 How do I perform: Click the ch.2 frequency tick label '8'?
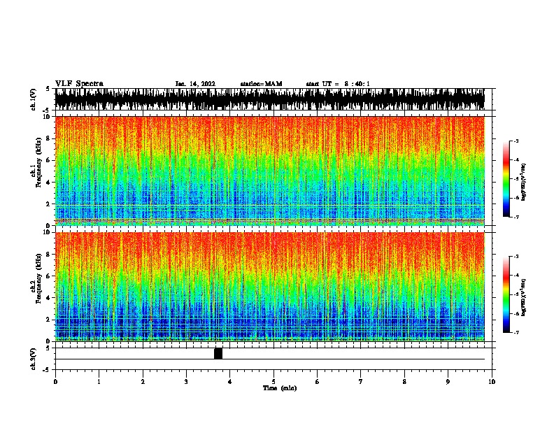(49, 254)
